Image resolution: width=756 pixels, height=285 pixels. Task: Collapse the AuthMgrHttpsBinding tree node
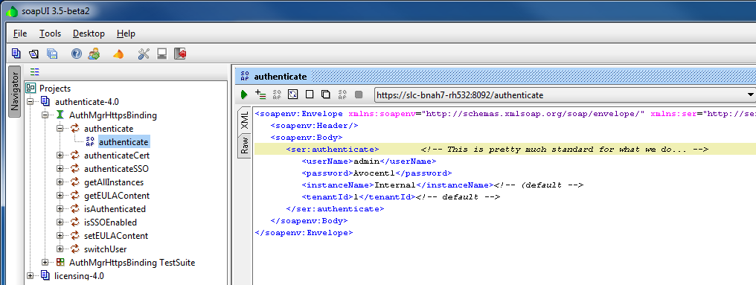click(x=45, y=115)
